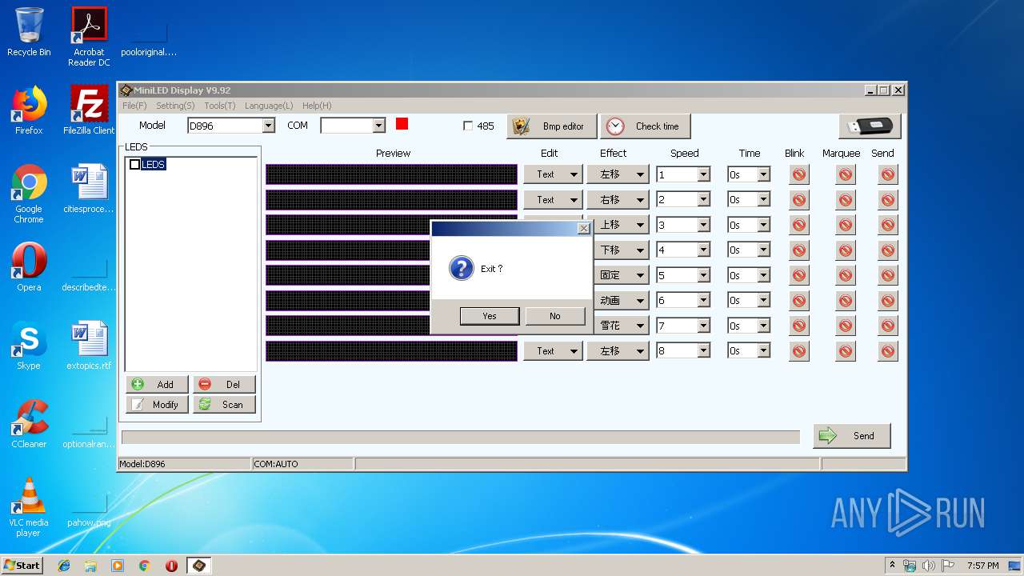Open Effect dropdown in last row
Viewport: 1024px width, 576px height.
(x=617, y=350)
